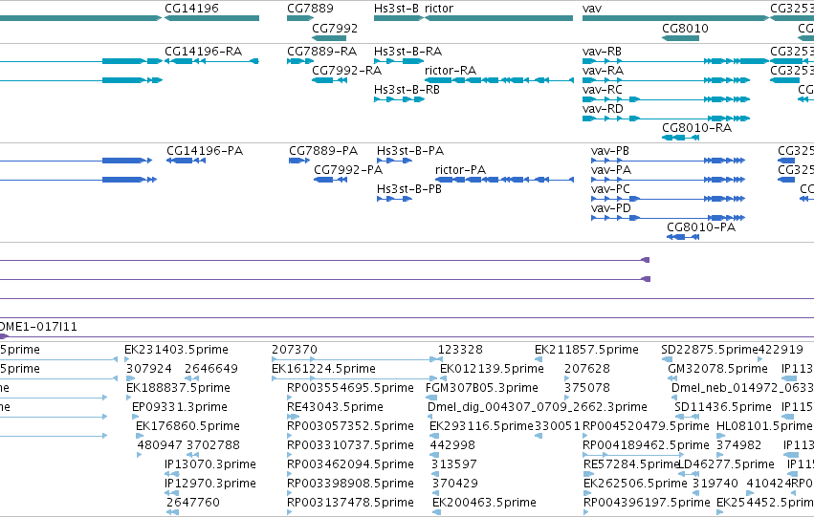Select the vav-RD transcript
The height and width of the screenshot is (517, 814).
click(666, 118)
